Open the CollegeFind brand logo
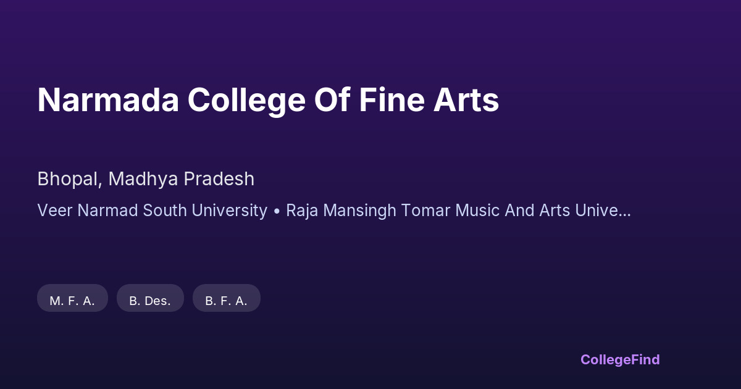 tap(620, 359)
